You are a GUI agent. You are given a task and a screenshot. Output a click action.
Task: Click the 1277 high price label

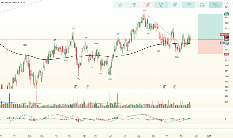(x=173, y=25)
